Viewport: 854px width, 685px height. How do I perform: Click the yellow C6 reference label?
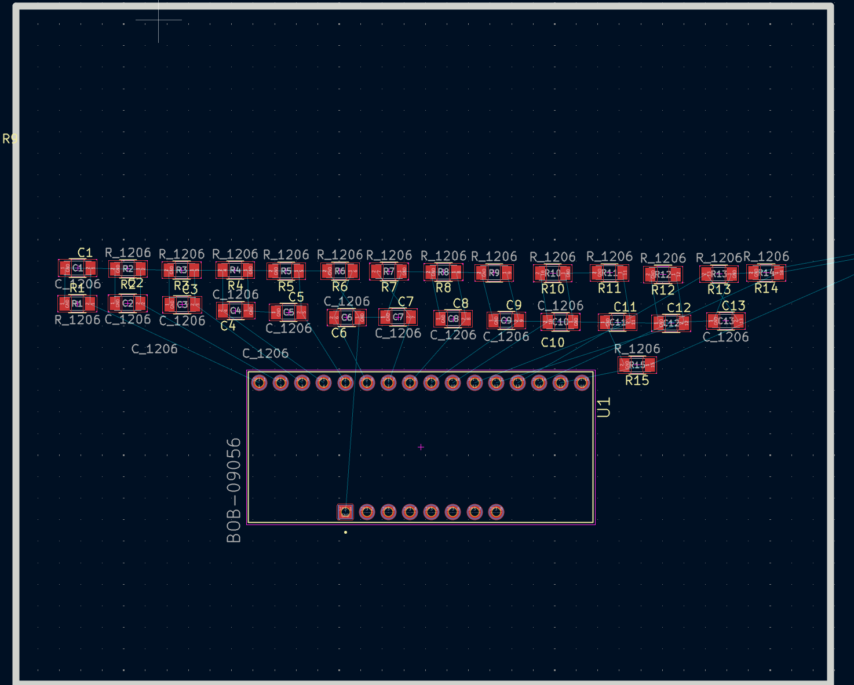coord(339,333)
